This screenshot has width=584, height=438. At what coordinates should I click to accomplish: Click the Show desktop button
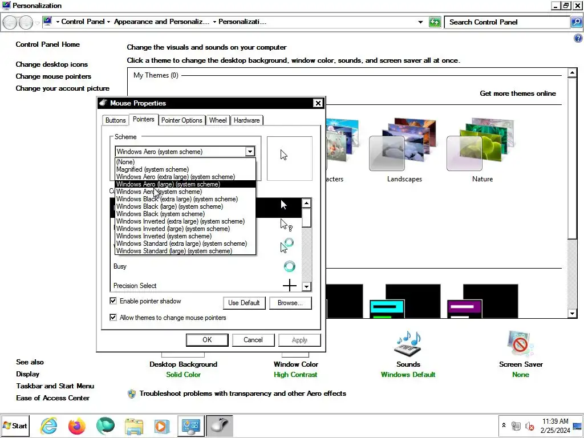coord(578,425)
